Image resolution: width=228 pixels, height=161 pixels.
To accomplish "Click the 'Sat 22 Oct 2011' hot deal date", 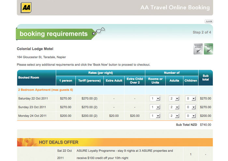I will coord(64,154).
